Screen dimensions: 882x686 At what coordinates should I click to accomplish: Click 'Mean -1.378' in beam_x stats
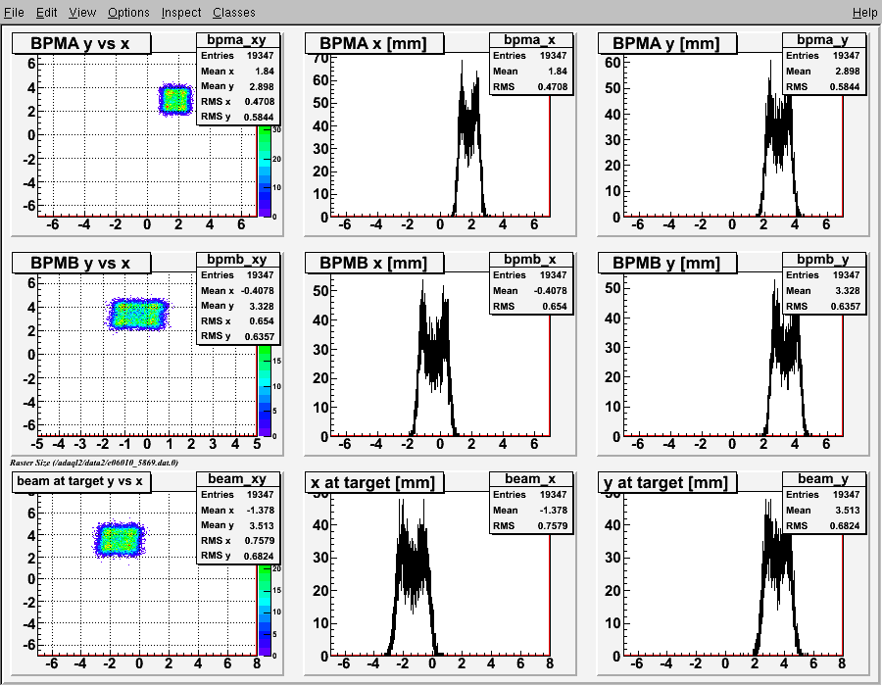[530, 510]
